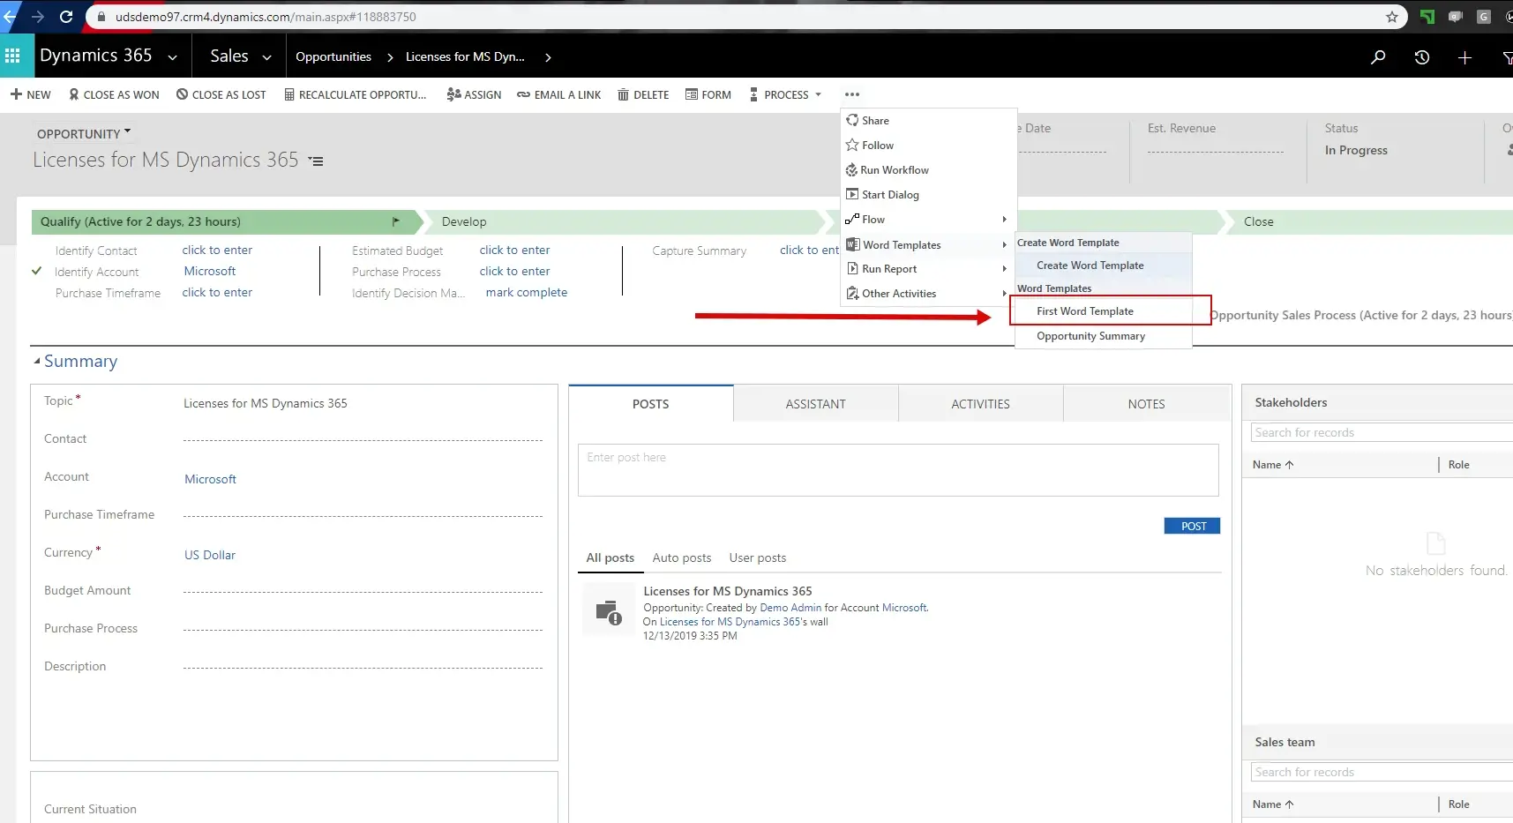Show User posts filter
The image size is (1513, 823).
758,557
